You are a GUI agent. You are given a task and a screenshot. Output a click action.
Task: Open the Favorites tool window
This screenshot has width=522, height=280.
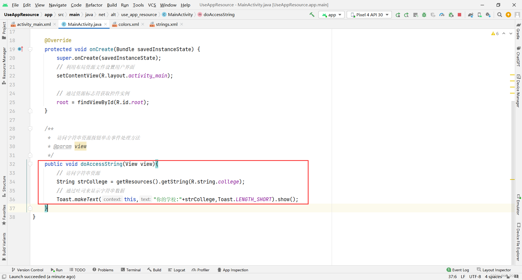pyautogui.click(x=4, y=215)
